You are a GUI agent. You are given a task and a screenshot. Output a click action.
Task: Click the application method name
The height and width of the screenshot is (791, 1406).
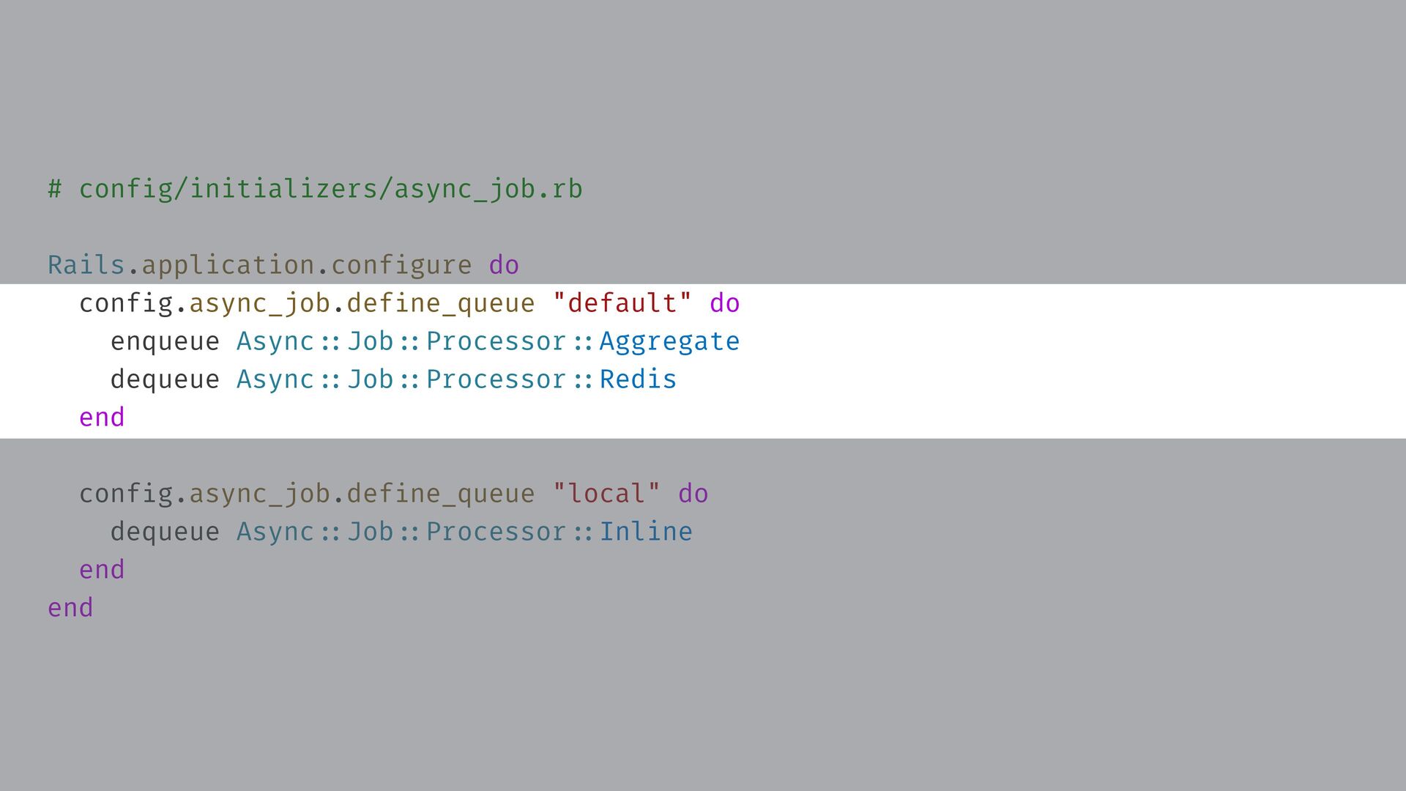coord(228,265)
